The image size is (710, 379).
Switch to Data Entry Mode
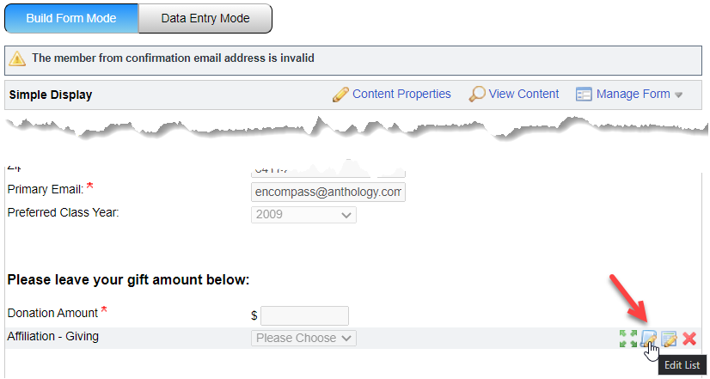[x=205, y=18]
